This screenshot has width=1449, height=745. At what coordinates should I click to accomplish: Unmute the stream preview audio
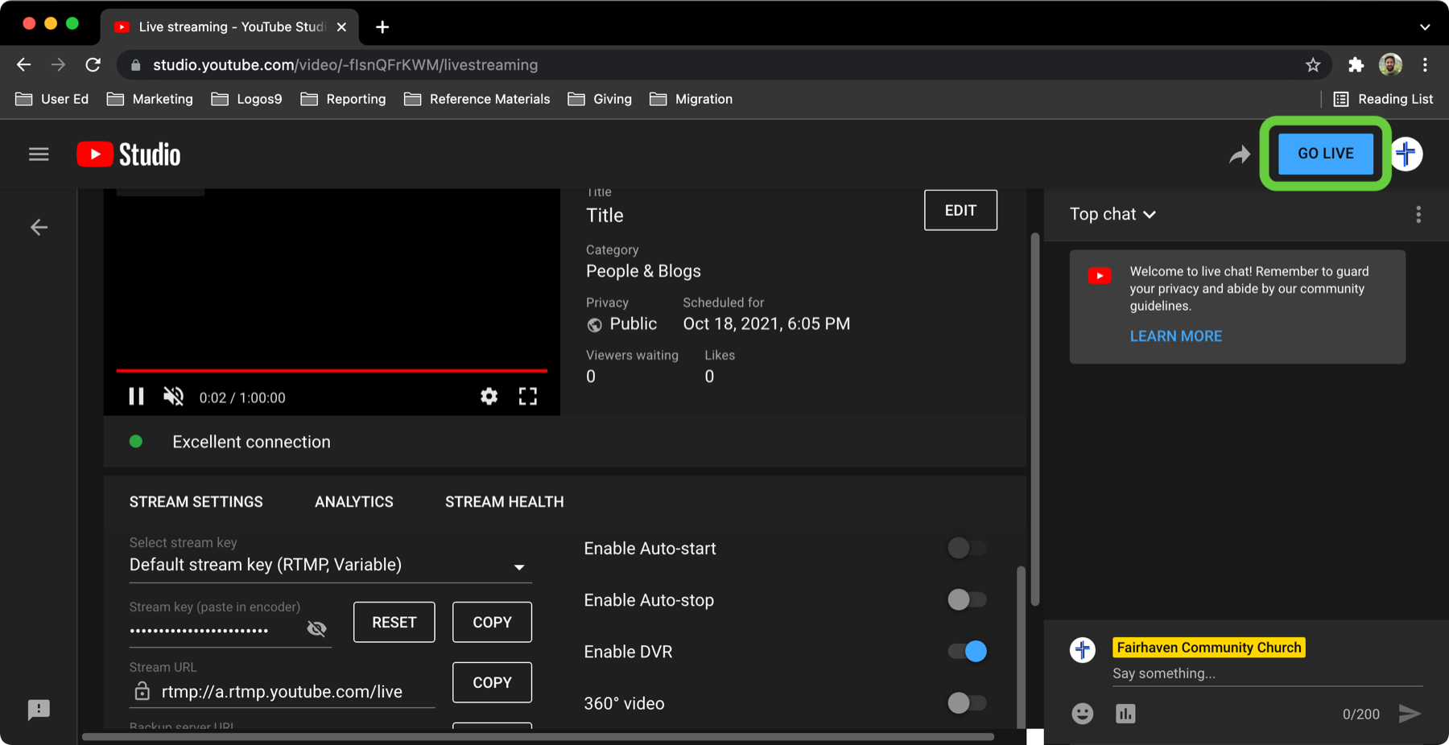click(173, 397)
